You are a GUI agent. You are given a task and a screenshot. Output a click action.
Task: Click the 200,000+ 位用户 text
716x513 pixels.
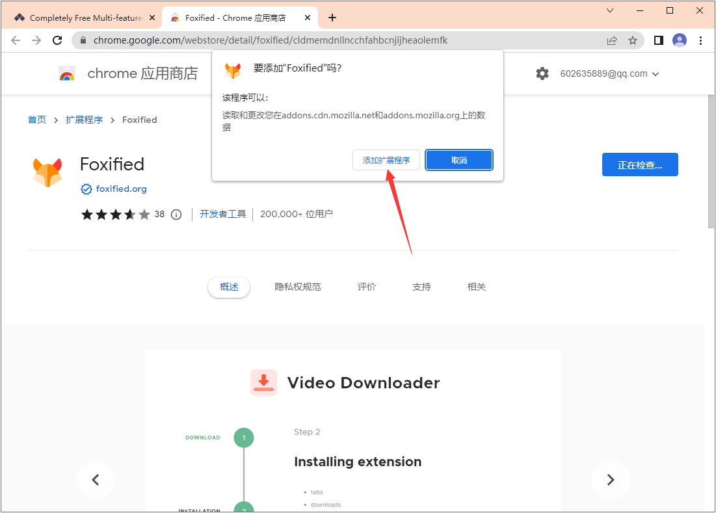coord(297,214)
